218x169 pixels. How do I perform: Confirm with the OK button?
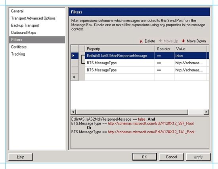click(144, 157)
